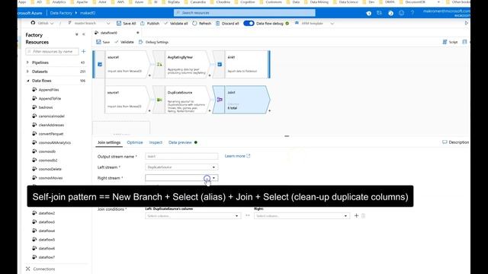Open the GitHub dropdown chevron
This screenshot has height=274, width=488.
pyautogui.click(x=52, y=24)
